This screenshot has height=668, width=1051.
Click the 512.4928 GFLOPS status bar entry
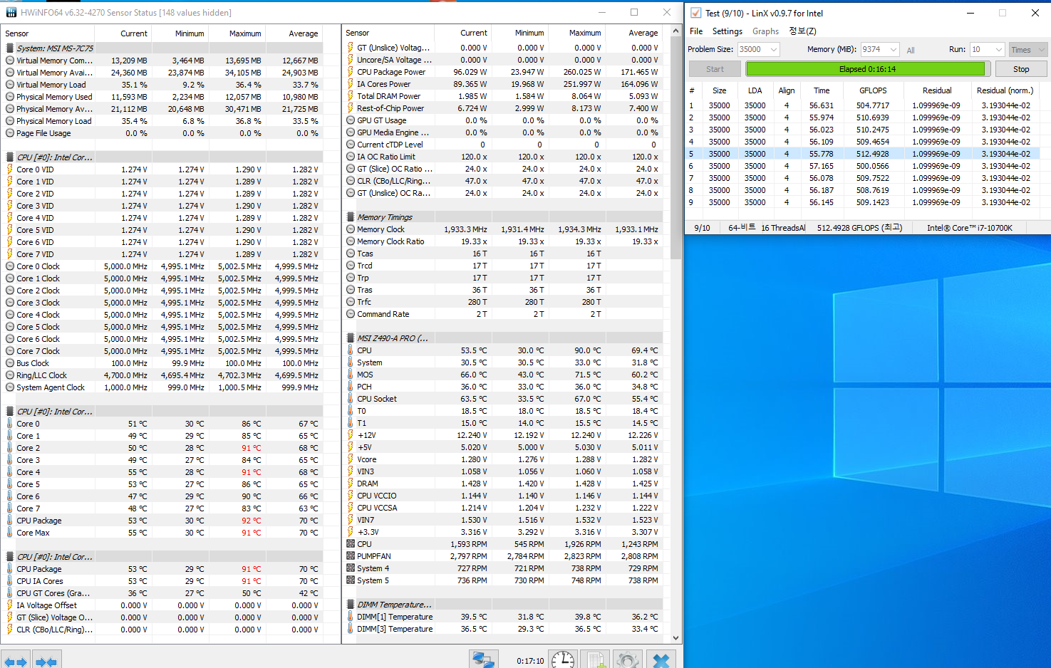(859, 228)
